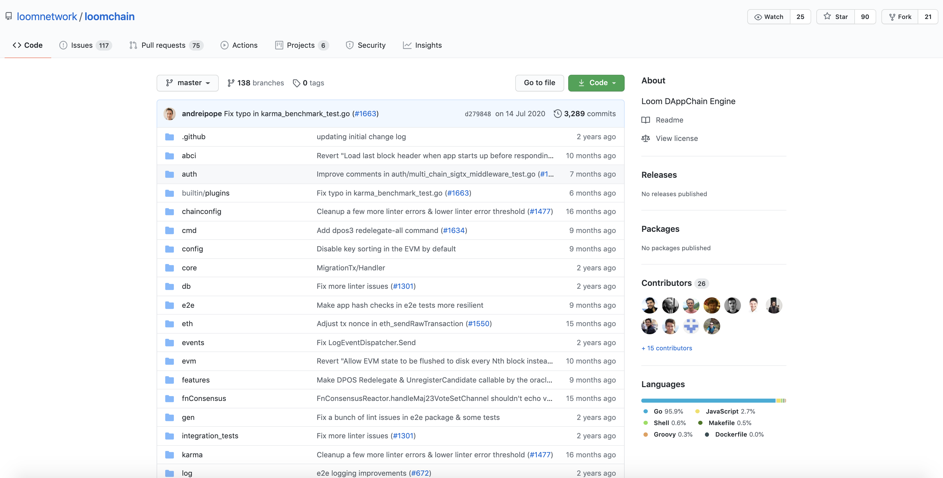Open the Readme book icon link
Viewport: 943px width, 478px height.
pyautogui.click(x=646, y=120)
